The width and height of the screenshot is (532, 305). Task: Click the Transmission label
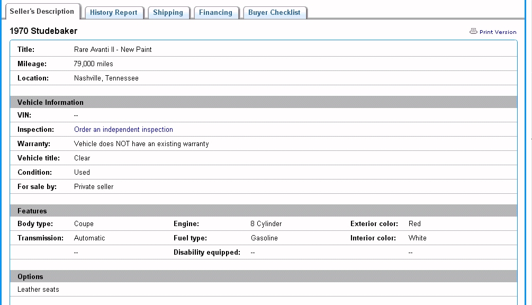click(40, 238)
